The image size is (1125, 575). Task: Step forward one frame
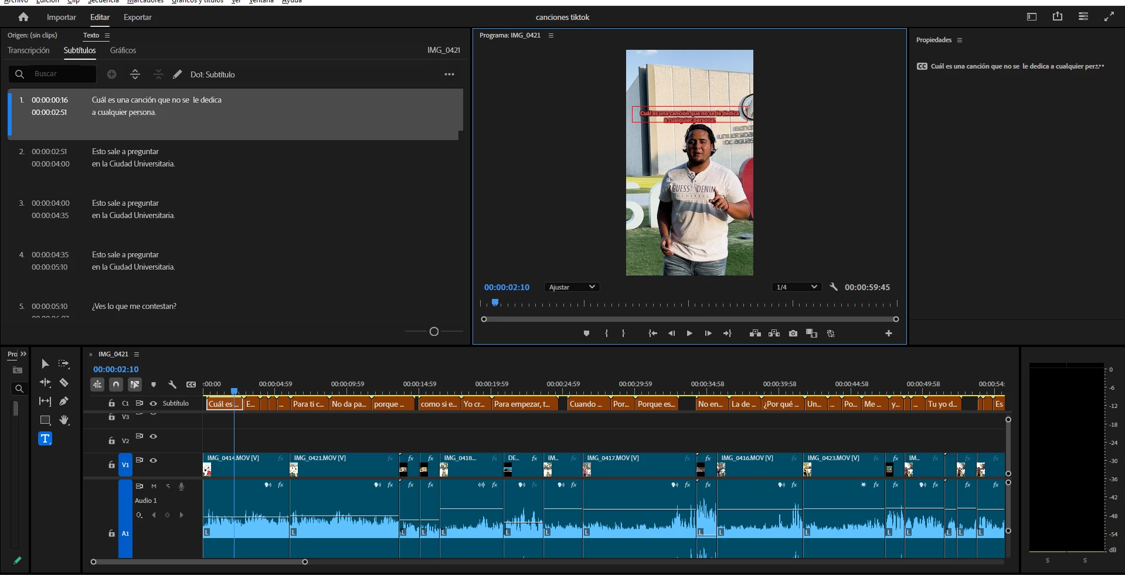(x=708, y=334)
